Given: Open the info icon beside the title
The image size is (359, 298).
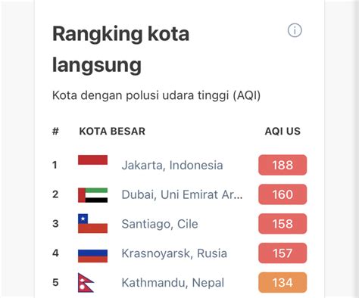Looking at the screenshot, I should 295,30.
